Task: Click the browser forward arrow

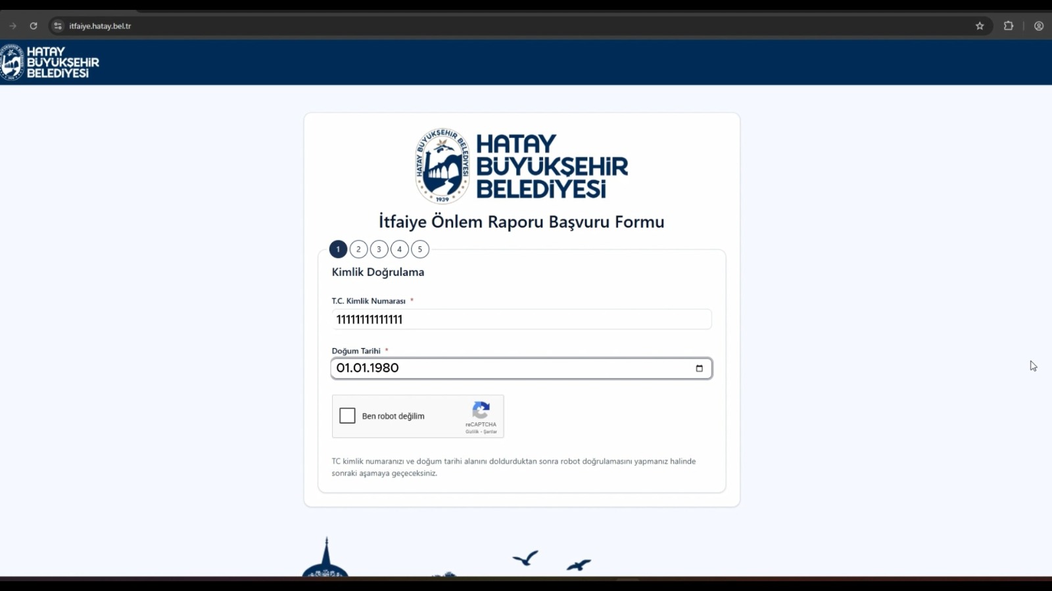Action: (x=12, y=26)
